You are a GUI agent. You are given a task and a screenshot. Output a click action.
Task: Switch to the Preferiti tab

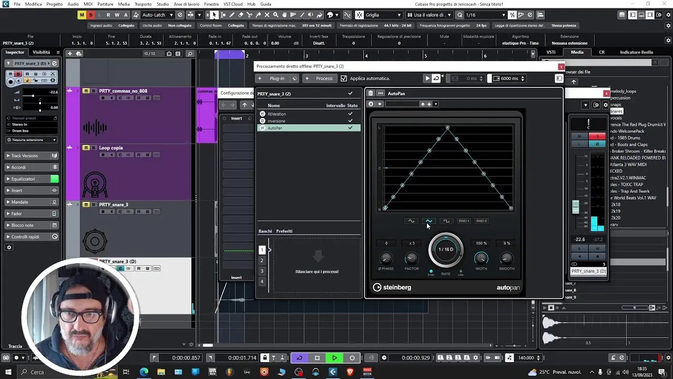coord(284,231)
